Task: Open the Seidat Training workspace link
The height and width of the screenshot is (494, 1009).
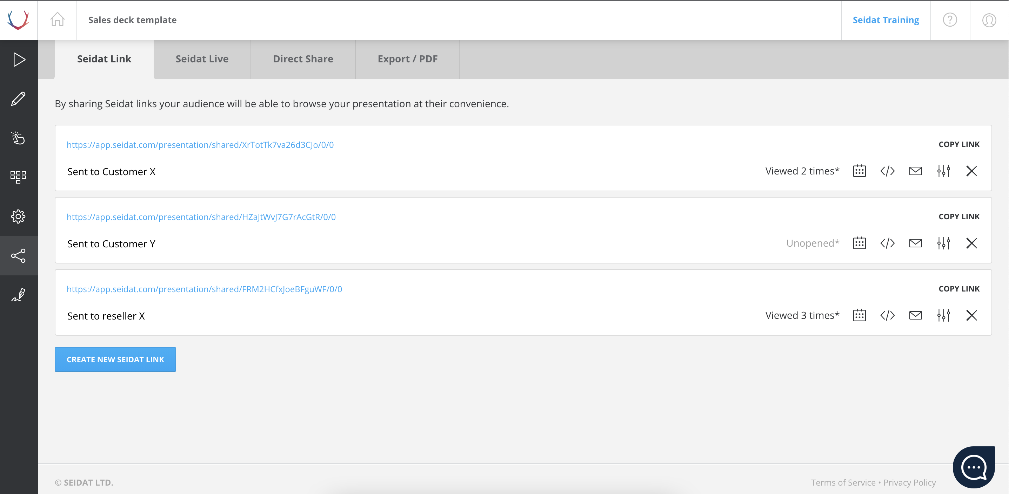Action: pyautogui.click(x=886, y=20)
